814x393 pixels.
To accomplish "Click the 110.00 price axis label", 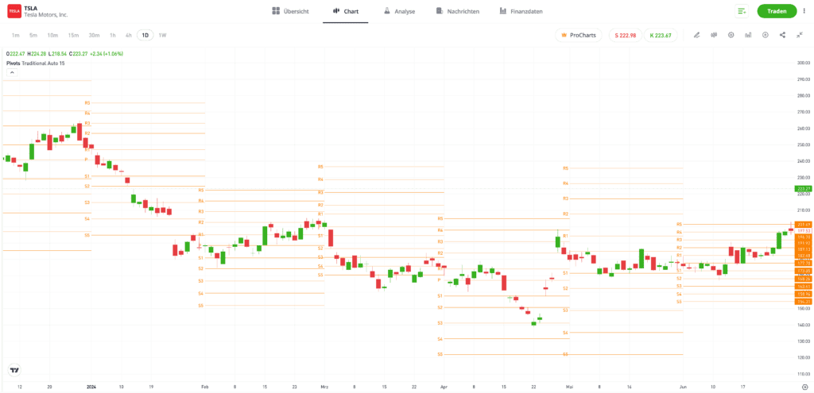I will coord(803,374).
